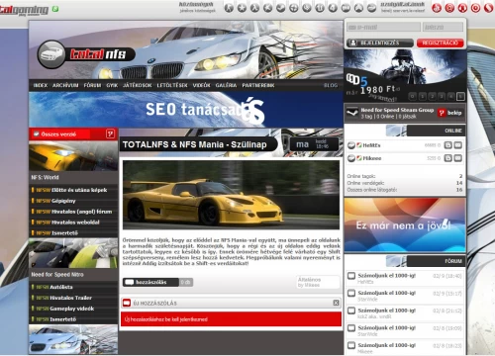Open Mikeee profile page icon

447,158
